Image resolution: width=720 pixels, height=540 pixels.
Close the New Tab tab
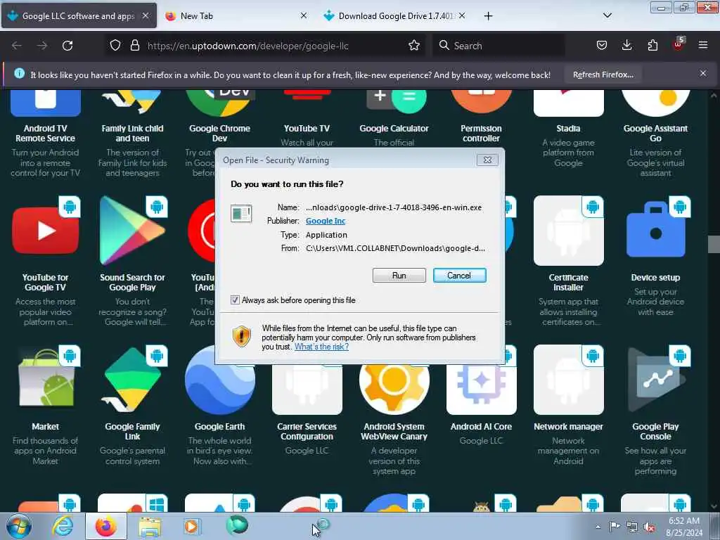(304, 15)
